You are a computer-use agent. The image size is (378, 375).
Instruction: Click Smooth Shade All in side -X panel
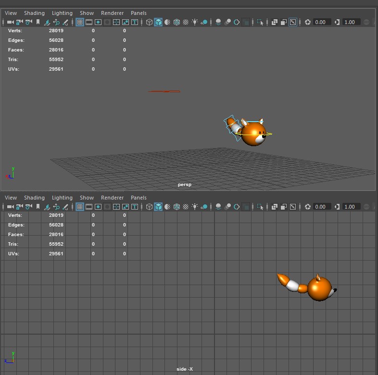click(158, 207)
